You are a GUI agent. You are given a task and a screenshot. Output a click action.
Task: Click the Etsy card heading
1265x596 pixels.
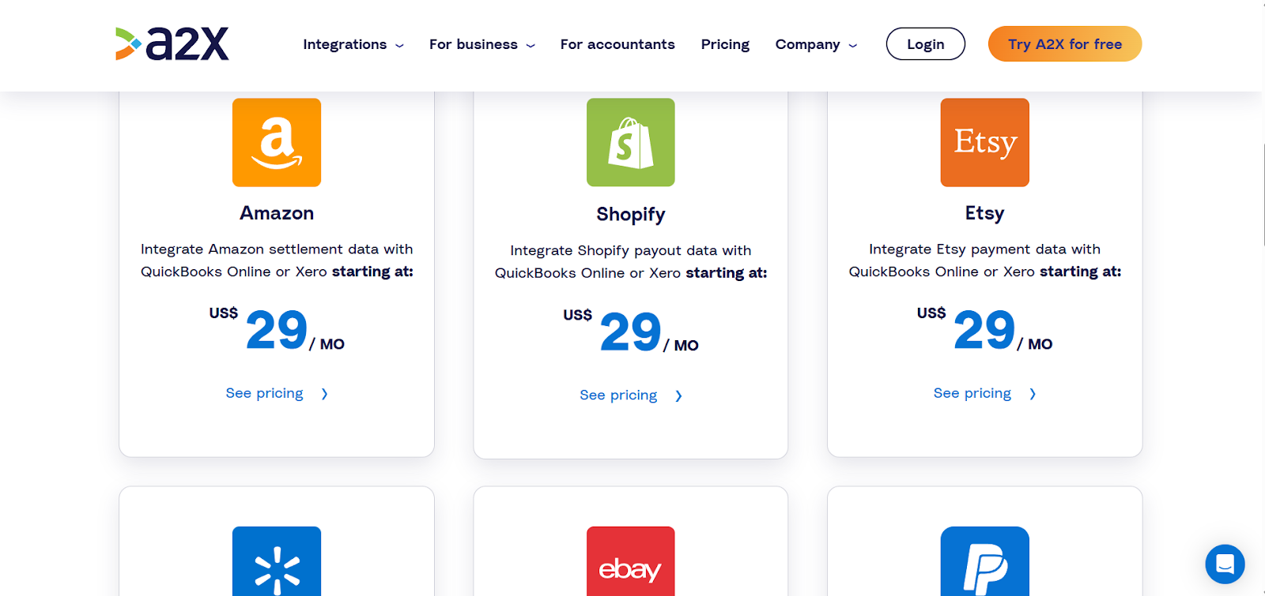point(984,213)
